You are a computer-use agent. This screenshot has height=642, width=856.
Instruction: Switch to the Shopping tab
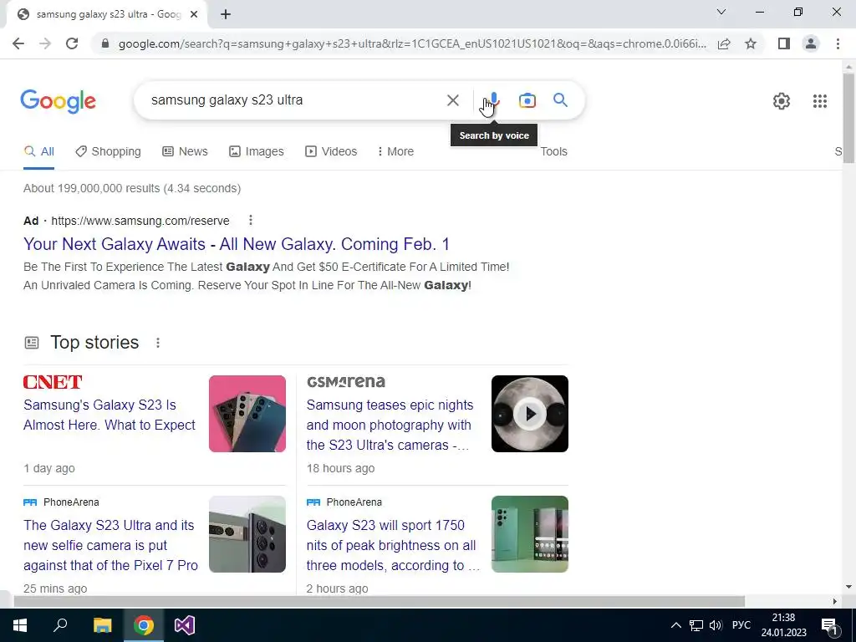[x=108, y=152]
